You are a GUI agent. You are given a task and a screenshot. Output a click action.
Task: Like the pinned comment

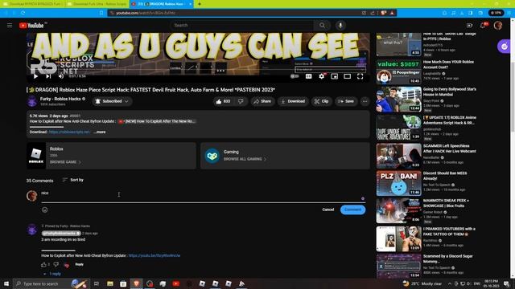click(43, 264)
